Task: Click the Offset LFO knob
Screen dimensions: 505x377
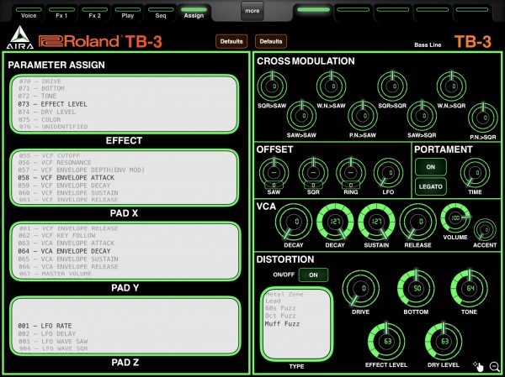Action: click(388, 173)
